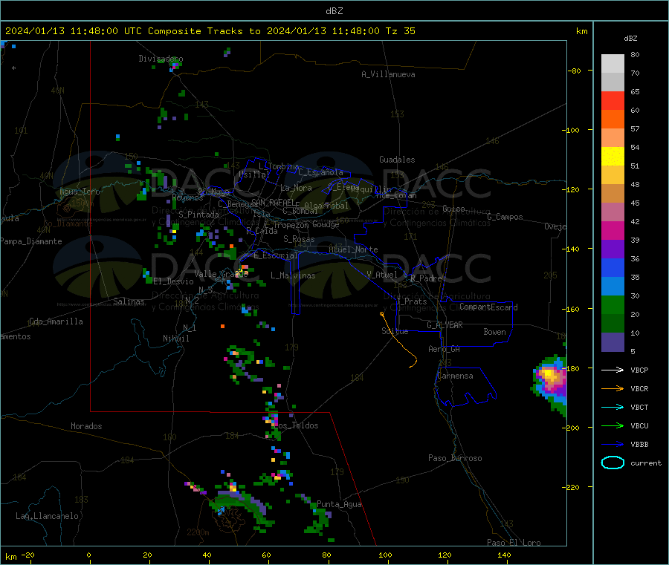Click the Carmensa location label
669x565 pixels.
(x=455, y=376)
